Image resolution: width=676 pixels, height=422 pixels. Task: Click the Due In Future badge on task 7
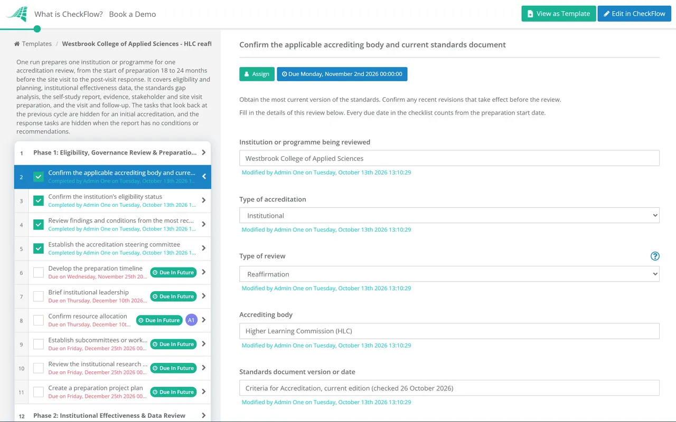pos(173,296)
